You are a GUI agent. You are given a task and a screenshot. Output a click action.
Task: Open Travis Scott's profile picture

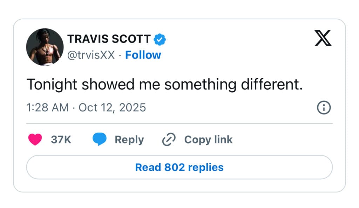(45, 47)
